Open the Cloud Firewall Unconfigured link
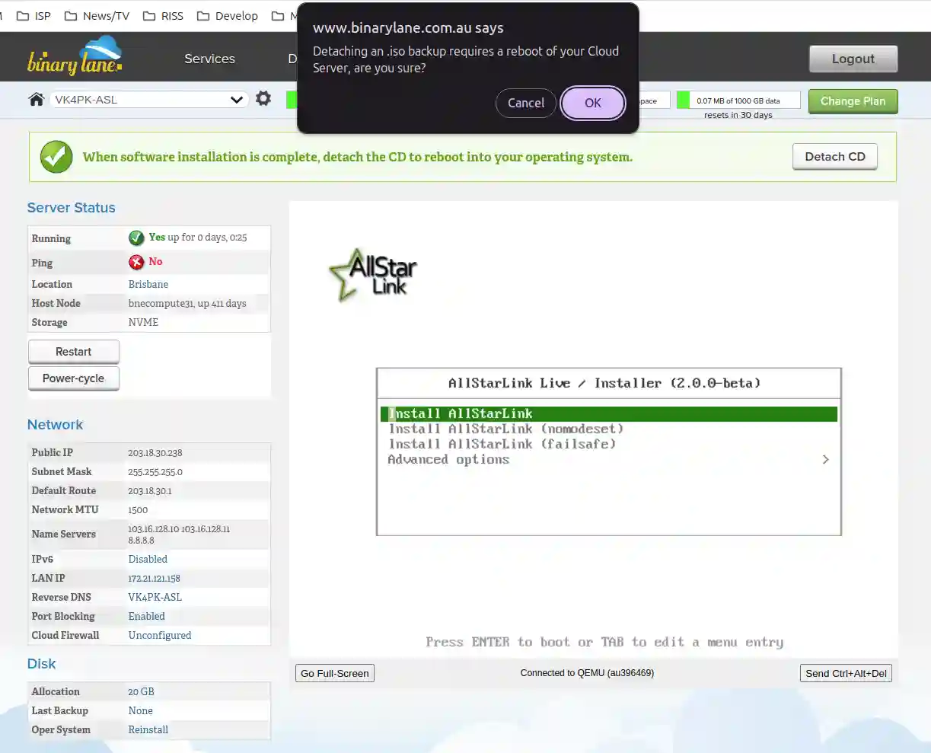This screenshot has width=931, height=753. 160,635
